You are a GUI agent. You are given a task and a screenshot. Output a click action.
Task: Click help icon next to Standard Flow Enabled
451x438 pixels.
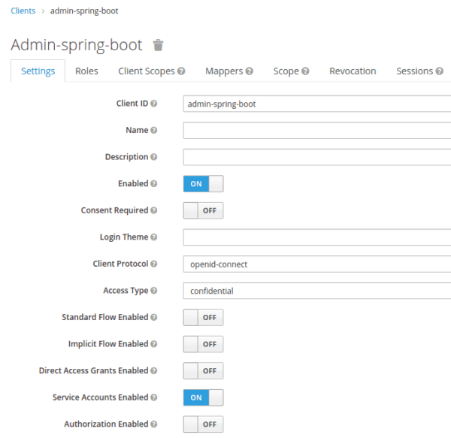[x=154, y=318]
